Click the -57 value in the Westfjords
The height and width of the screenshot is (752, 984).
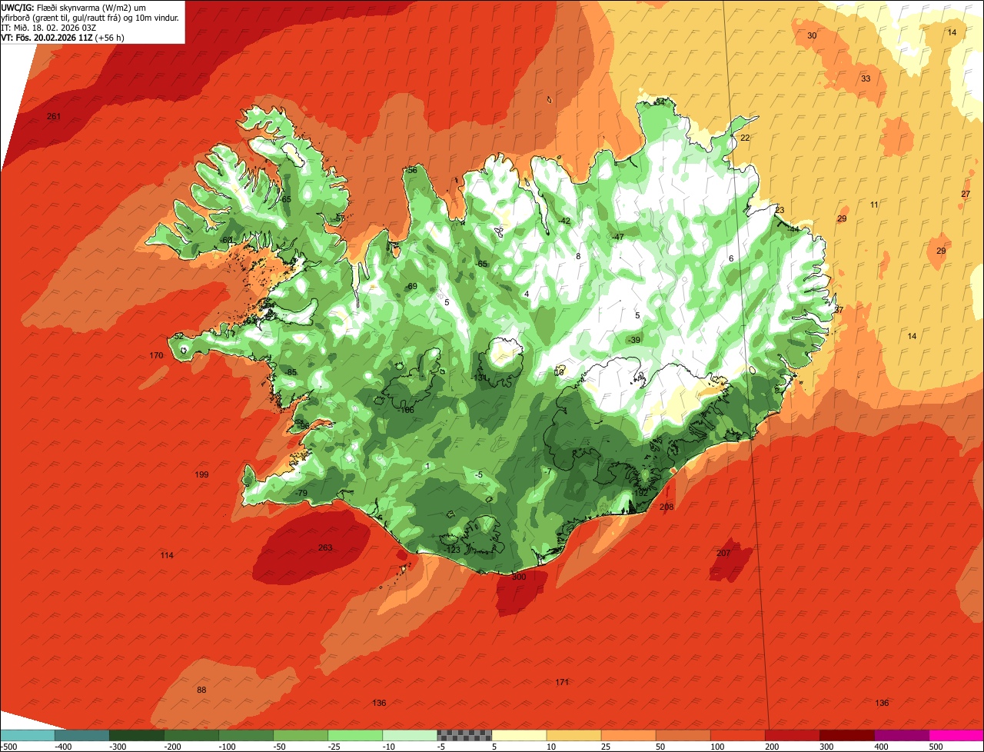click(339, 219)
